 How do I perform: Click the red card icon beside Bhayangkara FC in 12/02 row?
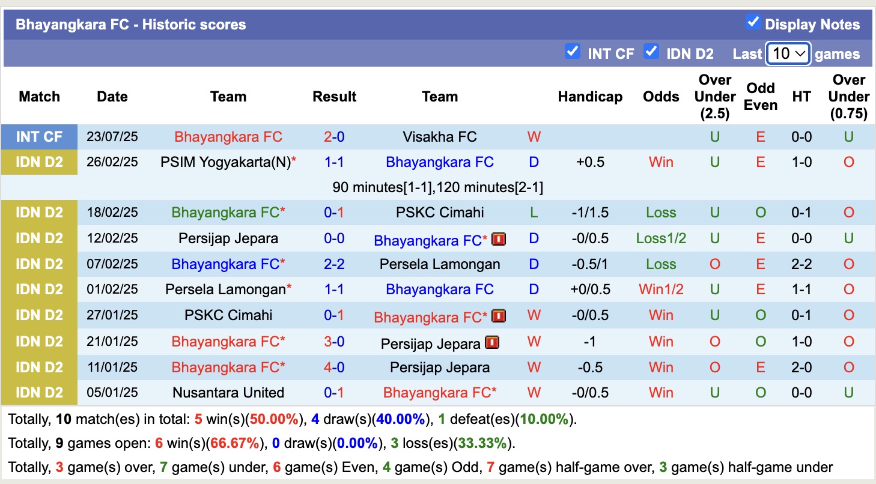click(x=499, y=239)
